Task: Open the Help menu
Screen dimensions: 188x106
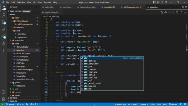Action: pyautogui.click(x=55, y=2)
